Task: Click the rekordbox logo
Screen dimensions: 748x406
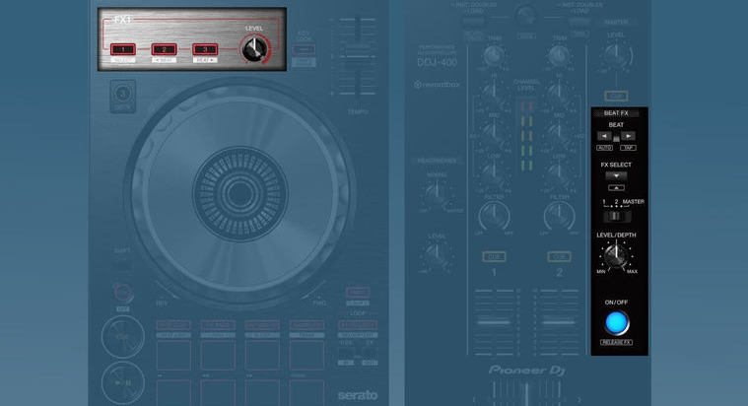Action: pos(438,85)
